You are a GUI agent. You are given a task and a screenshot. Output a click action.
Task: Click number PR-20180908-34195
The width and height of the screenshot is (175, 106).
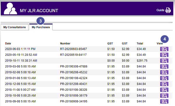click(74, 101)
